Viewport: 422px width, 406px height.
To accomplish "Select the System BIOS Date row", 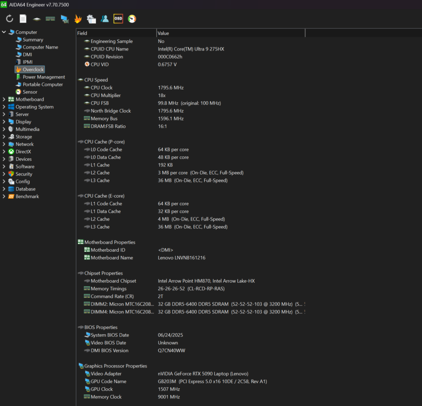I will [x=191, y=335].
